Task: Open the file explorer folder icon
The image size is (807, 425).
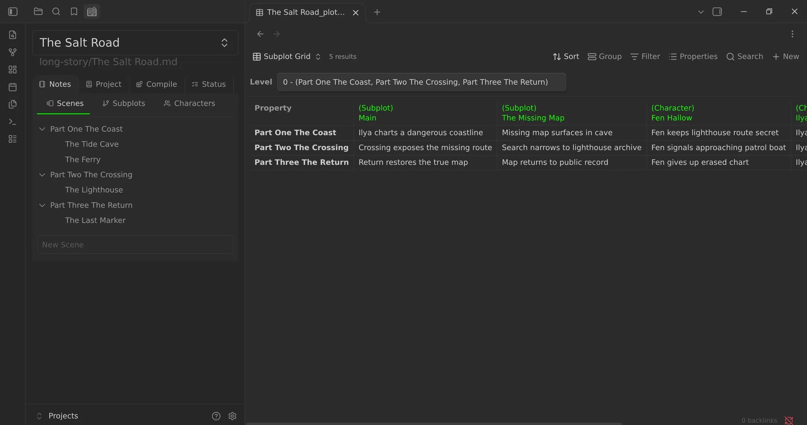Action: click(x=38, y=11)
